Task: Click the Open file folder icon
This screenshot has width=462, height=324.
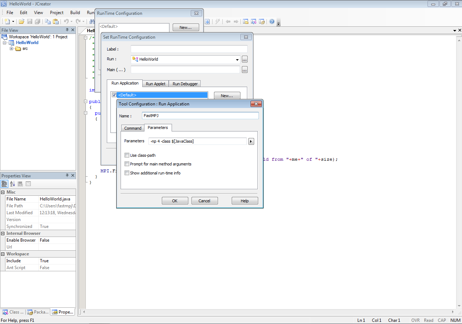Action: 22,22
